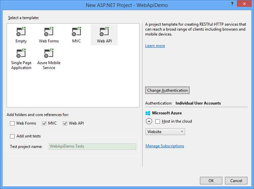
Task: Click 'Add folders and core references for:' text
Action: pyautogui.click(x=38, y=115)
